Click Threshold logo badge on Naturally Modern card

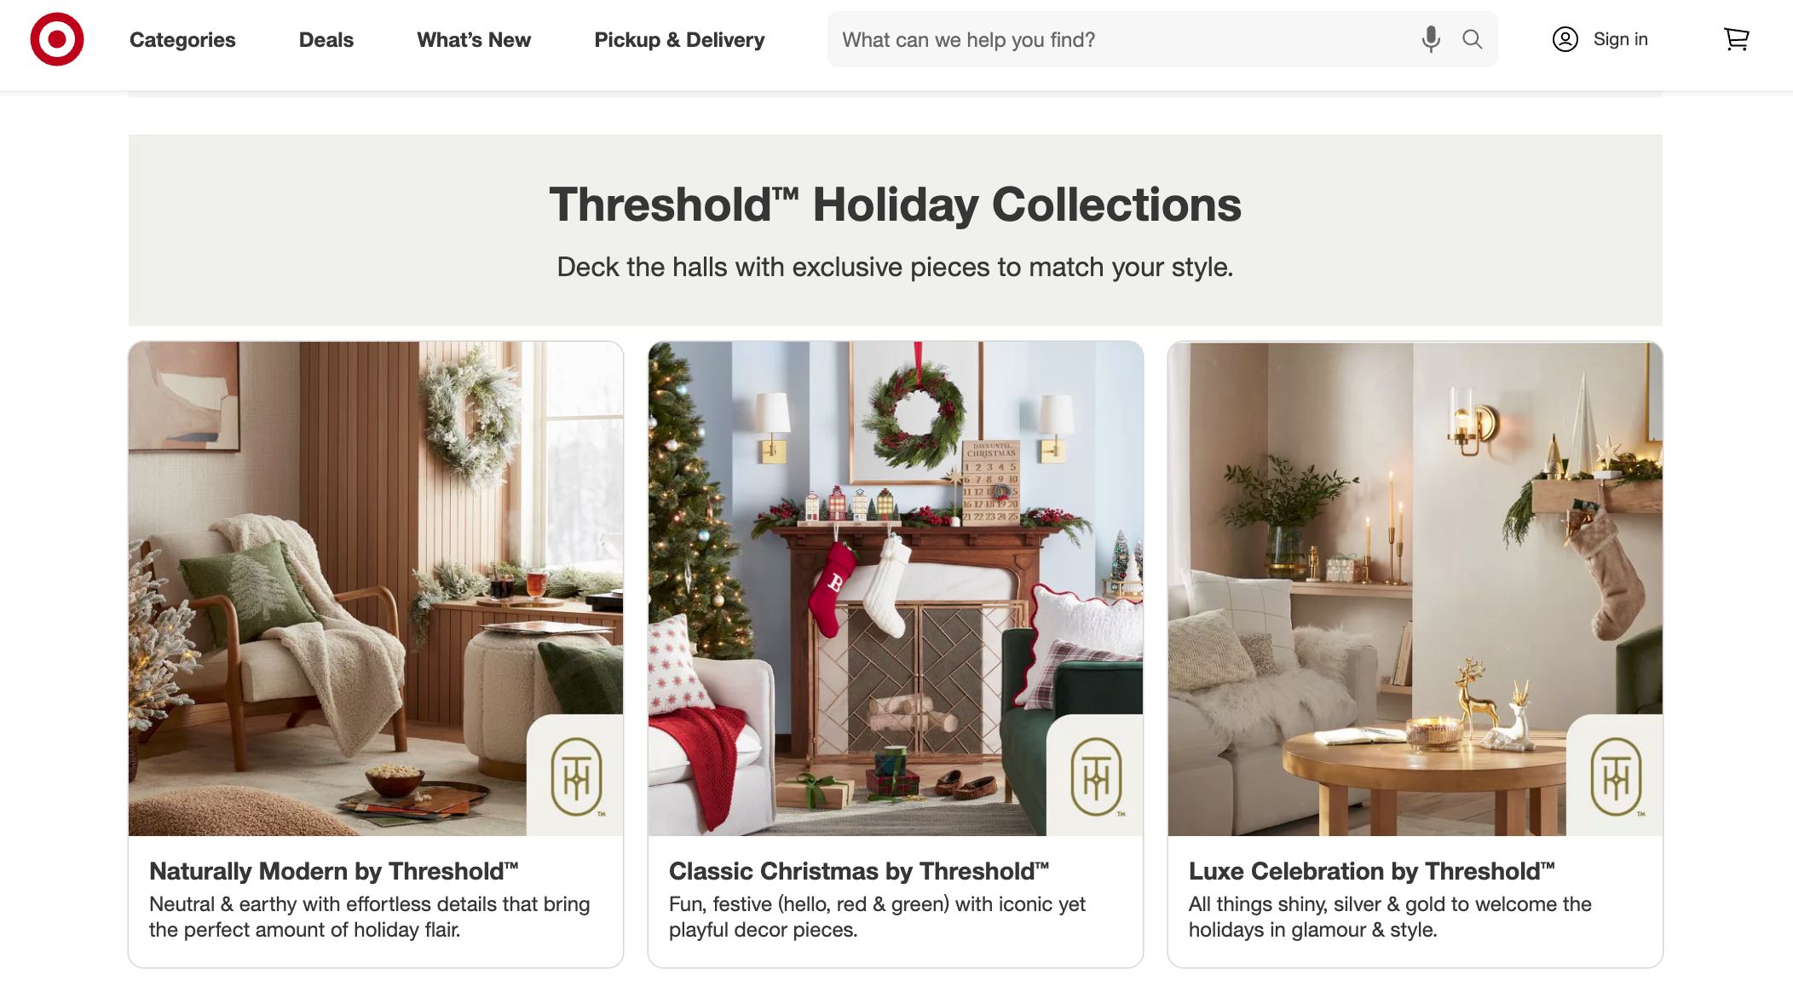point(577,776)
